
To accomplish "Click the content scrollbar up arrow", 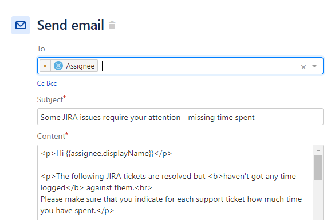I will click(318, 150).
